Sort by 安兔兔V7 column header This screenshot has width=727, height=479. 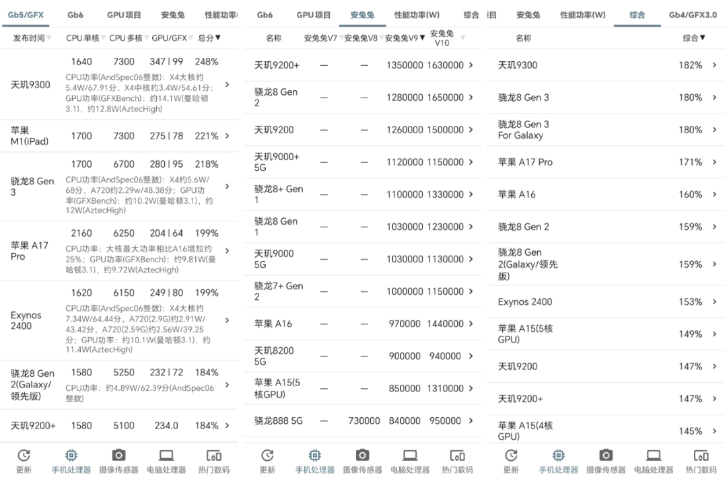pos(322,38)
